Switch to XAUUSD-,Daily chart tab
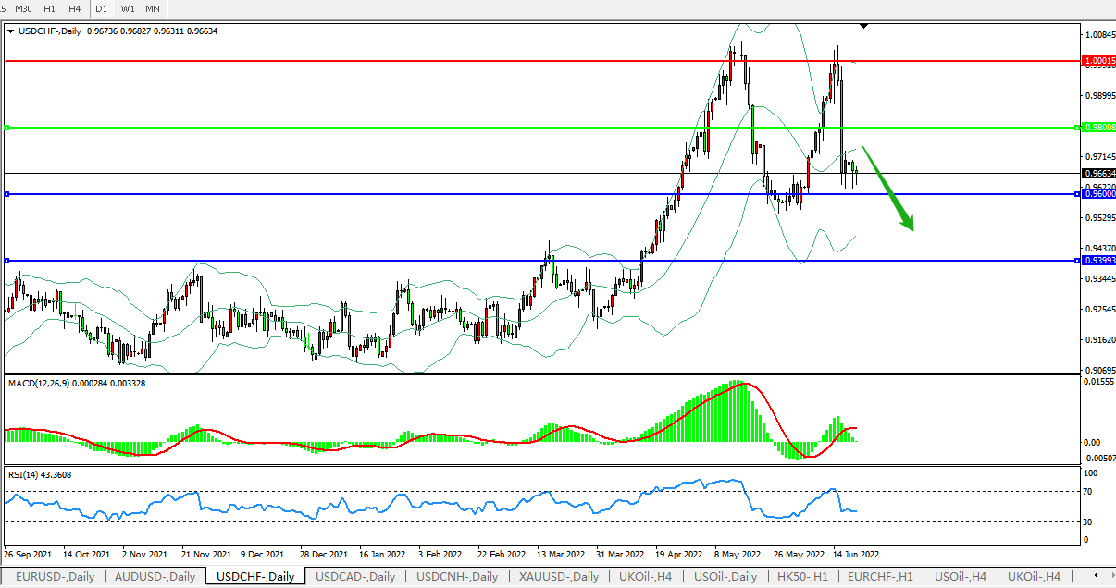1116x588 pixels. point(557,577)
